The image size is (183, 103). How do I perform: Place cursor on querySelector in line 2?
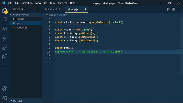(x=99, y=22)
